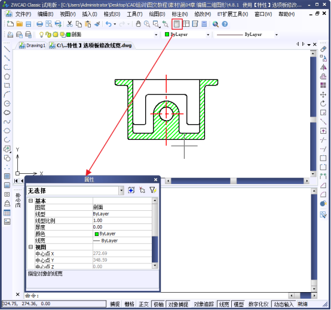The height and width of the screenshot is (310, 331).
Task: Open the color ByLayer dropdown
Action: click(x=208, y=35)
